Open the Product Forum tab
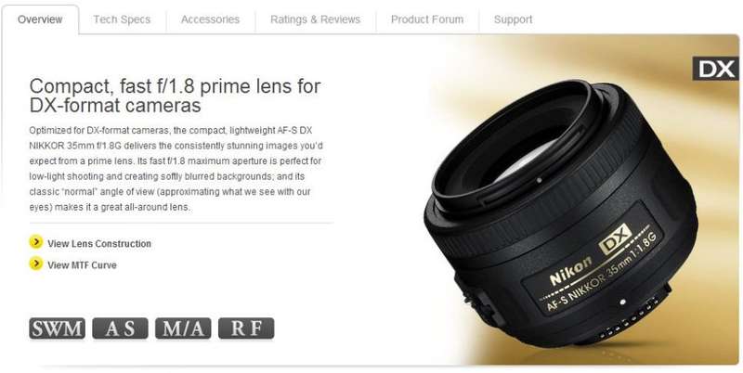The image size is (743, 373). click(427, 19)
